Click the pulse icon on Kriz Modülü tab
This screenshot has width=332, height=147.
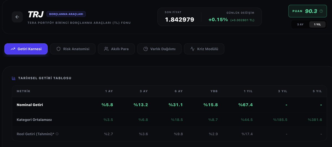click(x=193, y=49)
